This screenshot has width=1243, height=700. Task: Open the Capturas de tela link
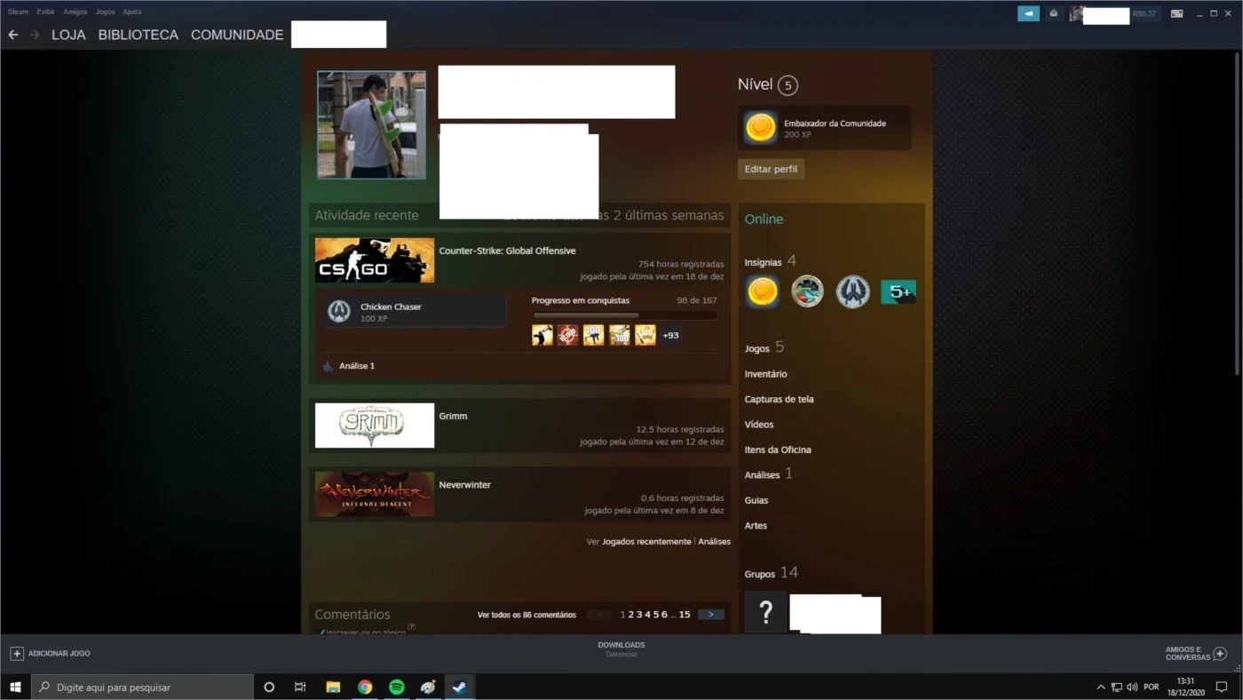779,399
